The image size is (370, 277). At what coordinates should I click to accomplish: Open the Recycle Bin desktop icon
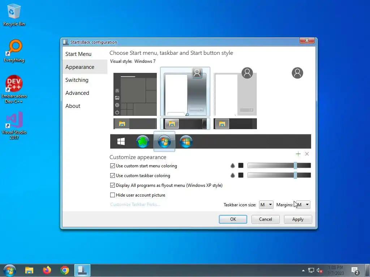point(14,14)
